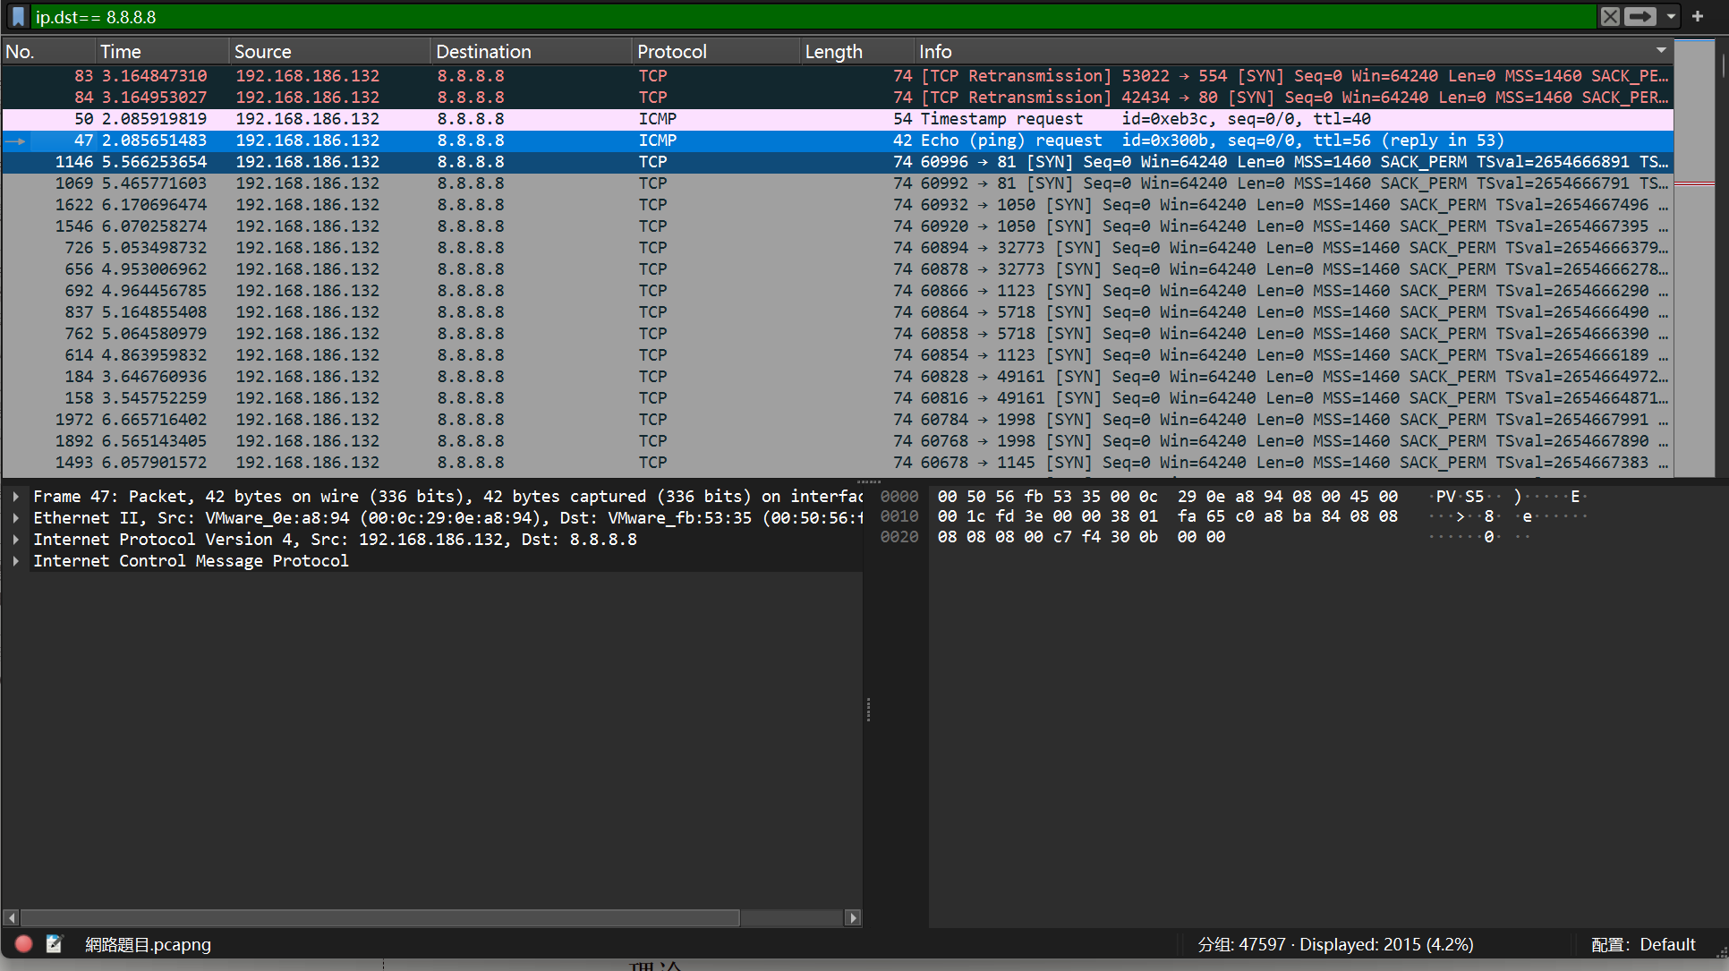Open column options dropdown in Info header
Screen dimensions: 1729x971
[1661, 51]
